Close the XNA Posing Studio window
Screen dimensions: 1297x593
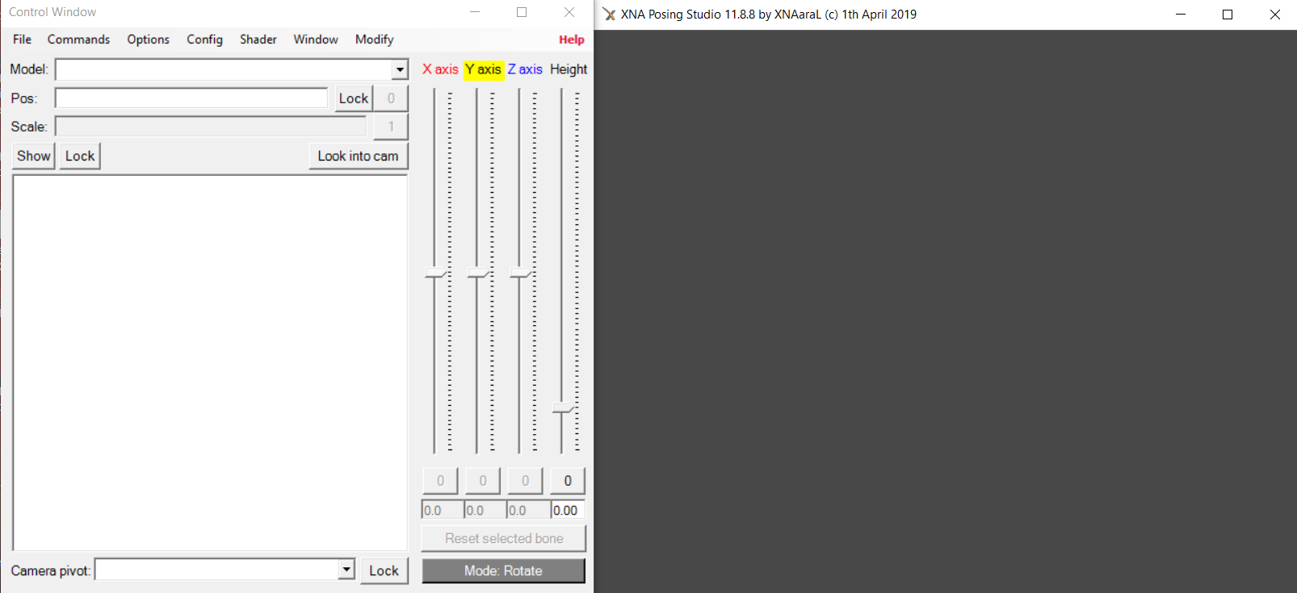click(x=1274, y=15)
